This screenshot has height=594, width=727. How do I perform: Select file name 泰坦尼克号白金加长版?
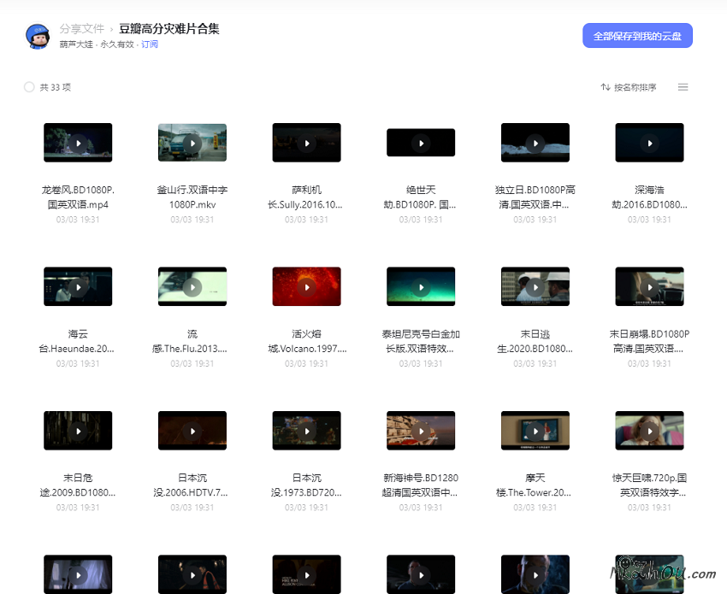tap(421, 341)
